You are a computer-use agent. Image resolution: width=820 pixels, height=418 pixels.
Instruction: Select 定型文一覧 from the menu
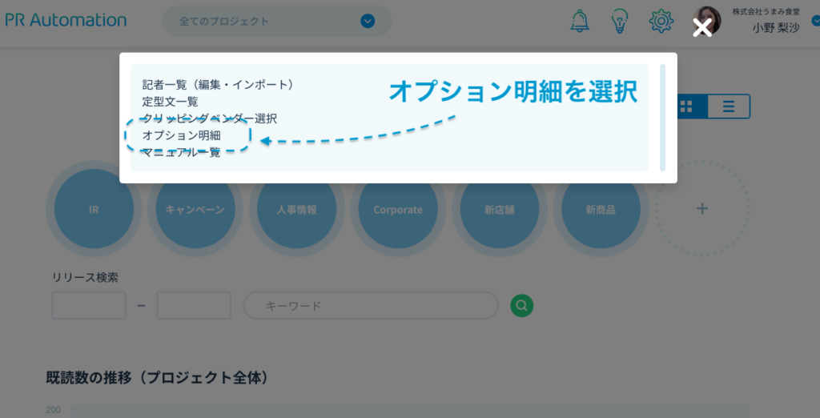[170, 102]
